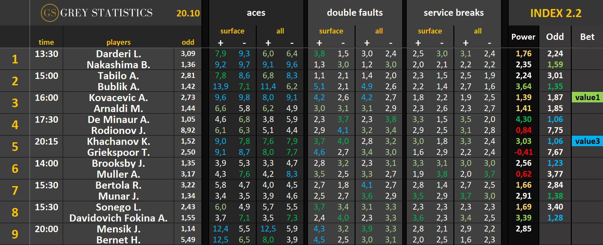Open the service breaks section header
The height and width of the screenshot is (245, 603).
(x=453, y=13)
